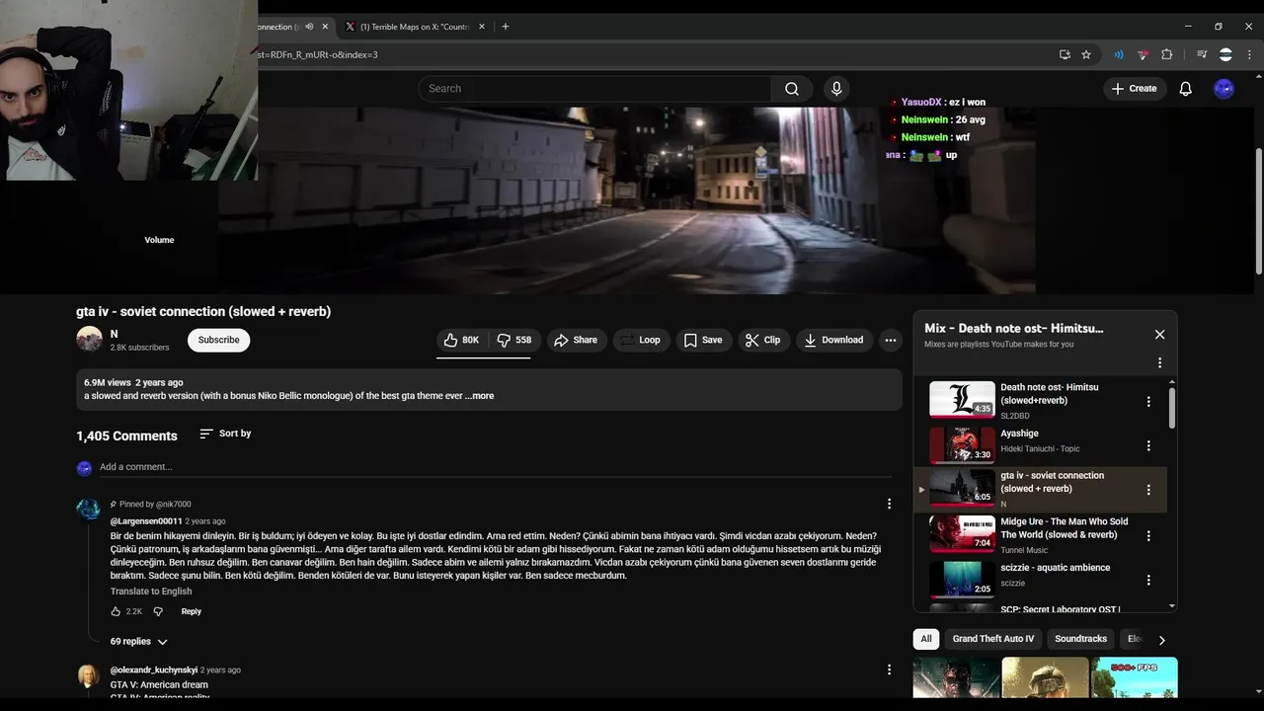Download the video

(834, 340)
